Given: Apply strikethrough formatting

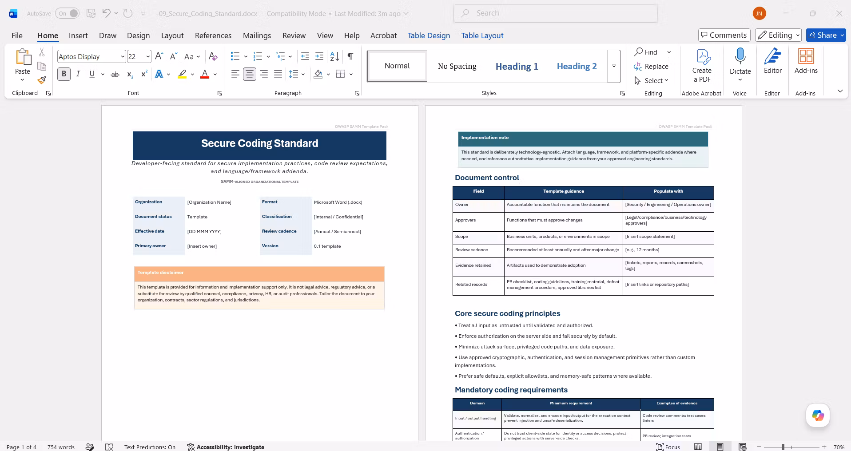Looking at the screenshot, I should pos(115,74).
